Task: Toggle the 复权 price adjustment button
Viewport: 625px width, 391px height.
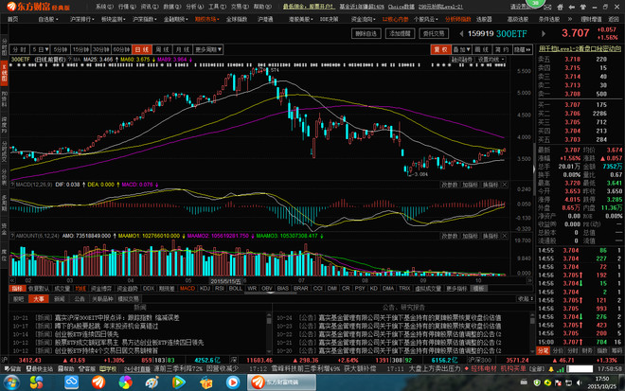Action: (441, 50)
